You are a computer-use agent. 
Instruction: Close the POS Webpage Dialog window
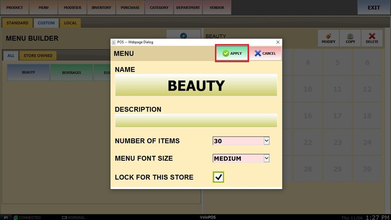click(x=278, y=42)
